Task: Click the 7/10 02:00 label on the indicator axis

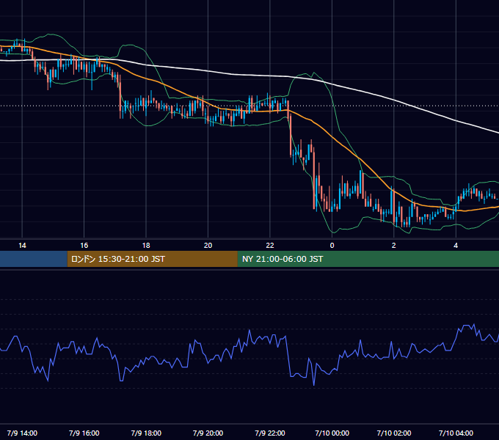Action: (394, 433)
